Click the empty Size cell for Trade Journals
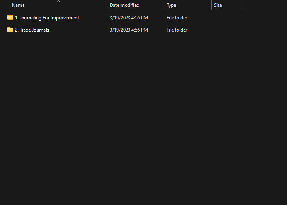This screenshot has height=205, width=287. tap(227, 30)
